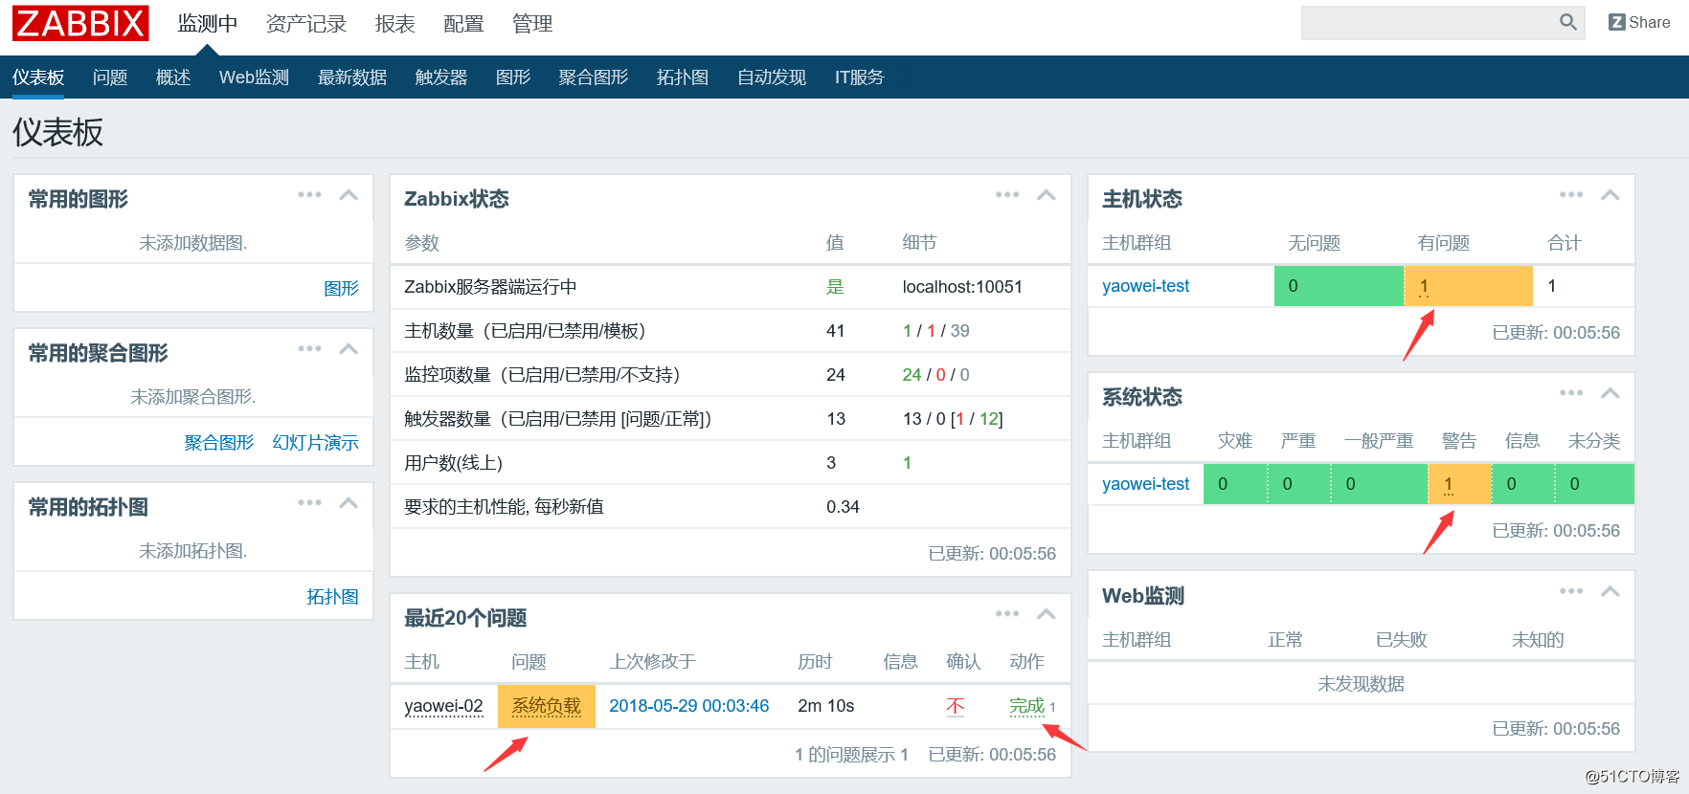This screenshot has height=794, width=1689.
Task: Follow the 幻灯片演示 link
Action: [x=315, y=442]
